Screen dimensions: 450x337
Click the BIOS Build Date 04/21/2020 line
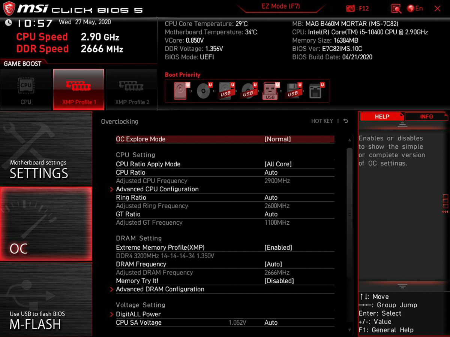[x=332, y=57]
